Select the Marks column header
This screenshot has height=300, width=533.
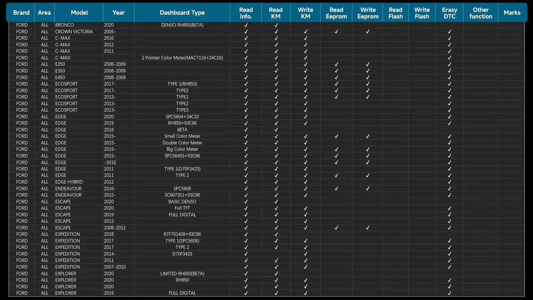(512, 13)
